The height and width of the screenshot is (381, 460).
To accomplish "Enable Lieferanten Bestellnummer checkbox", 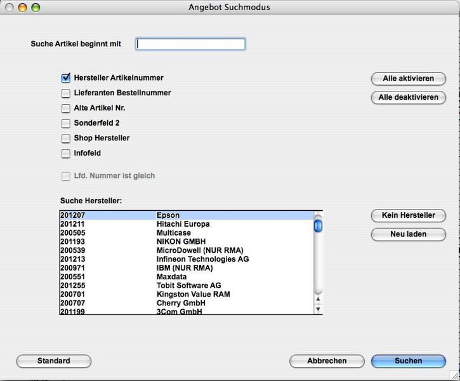I will pyautogui.click(x=65, y=93).
